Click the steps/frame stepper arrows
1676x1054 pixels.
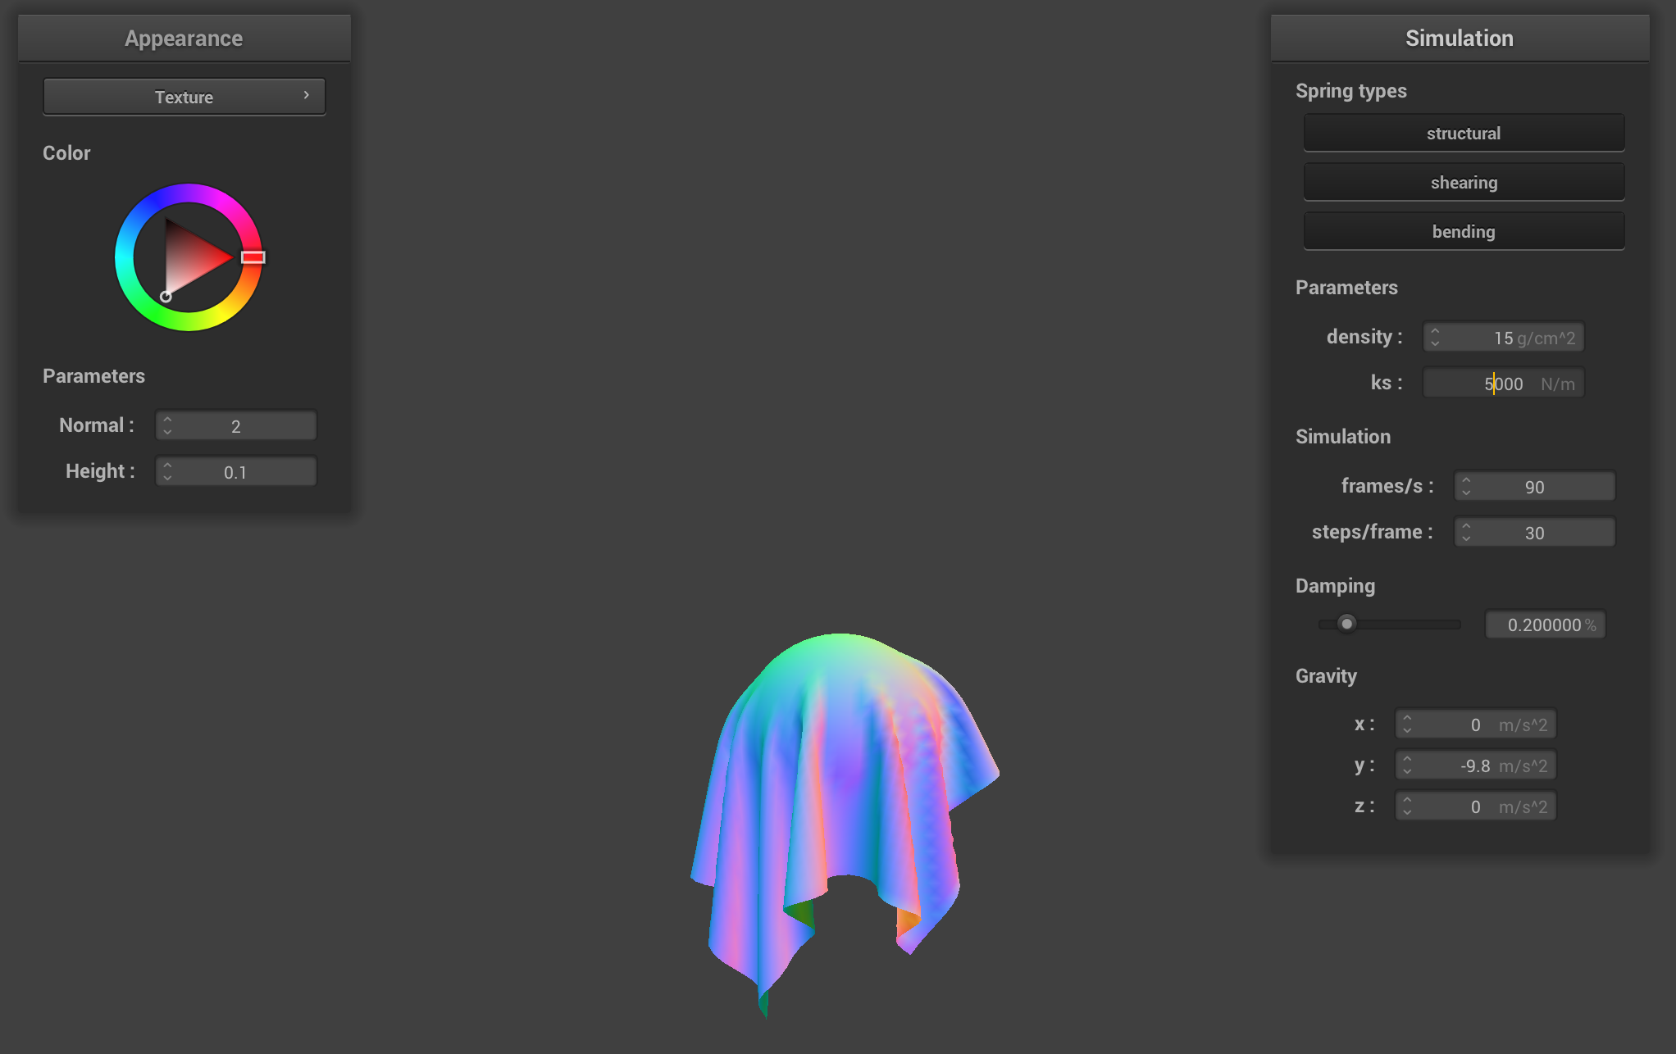click(1466, 533)
